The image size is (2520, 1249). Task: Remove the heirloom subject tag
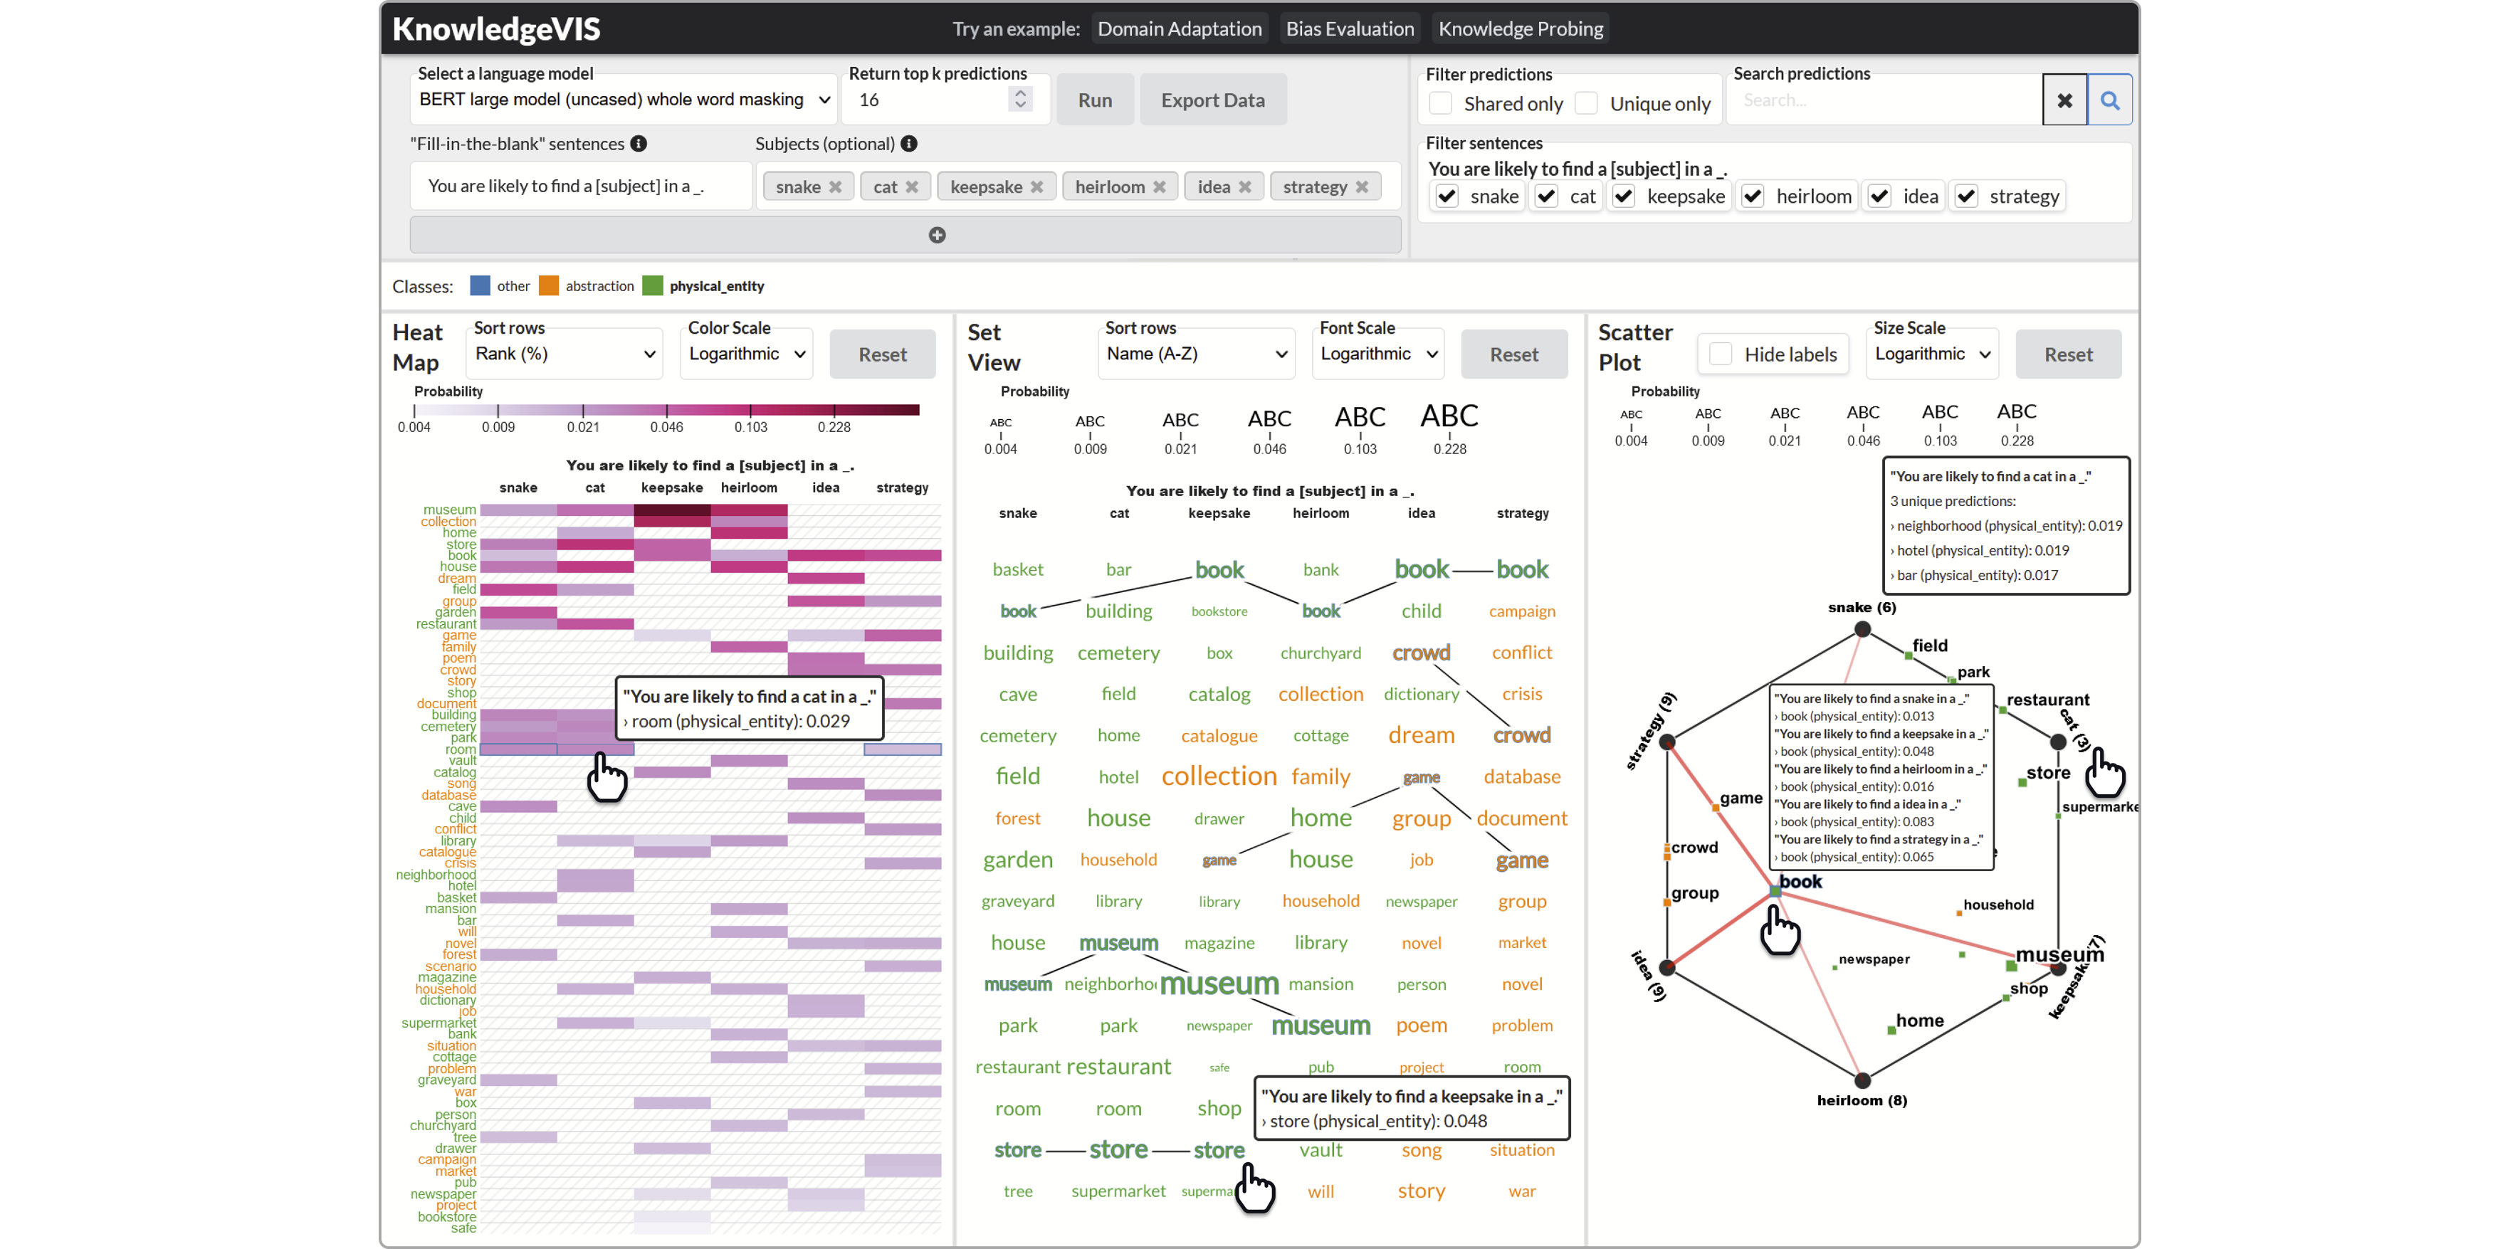click(x=1159, y=186)
